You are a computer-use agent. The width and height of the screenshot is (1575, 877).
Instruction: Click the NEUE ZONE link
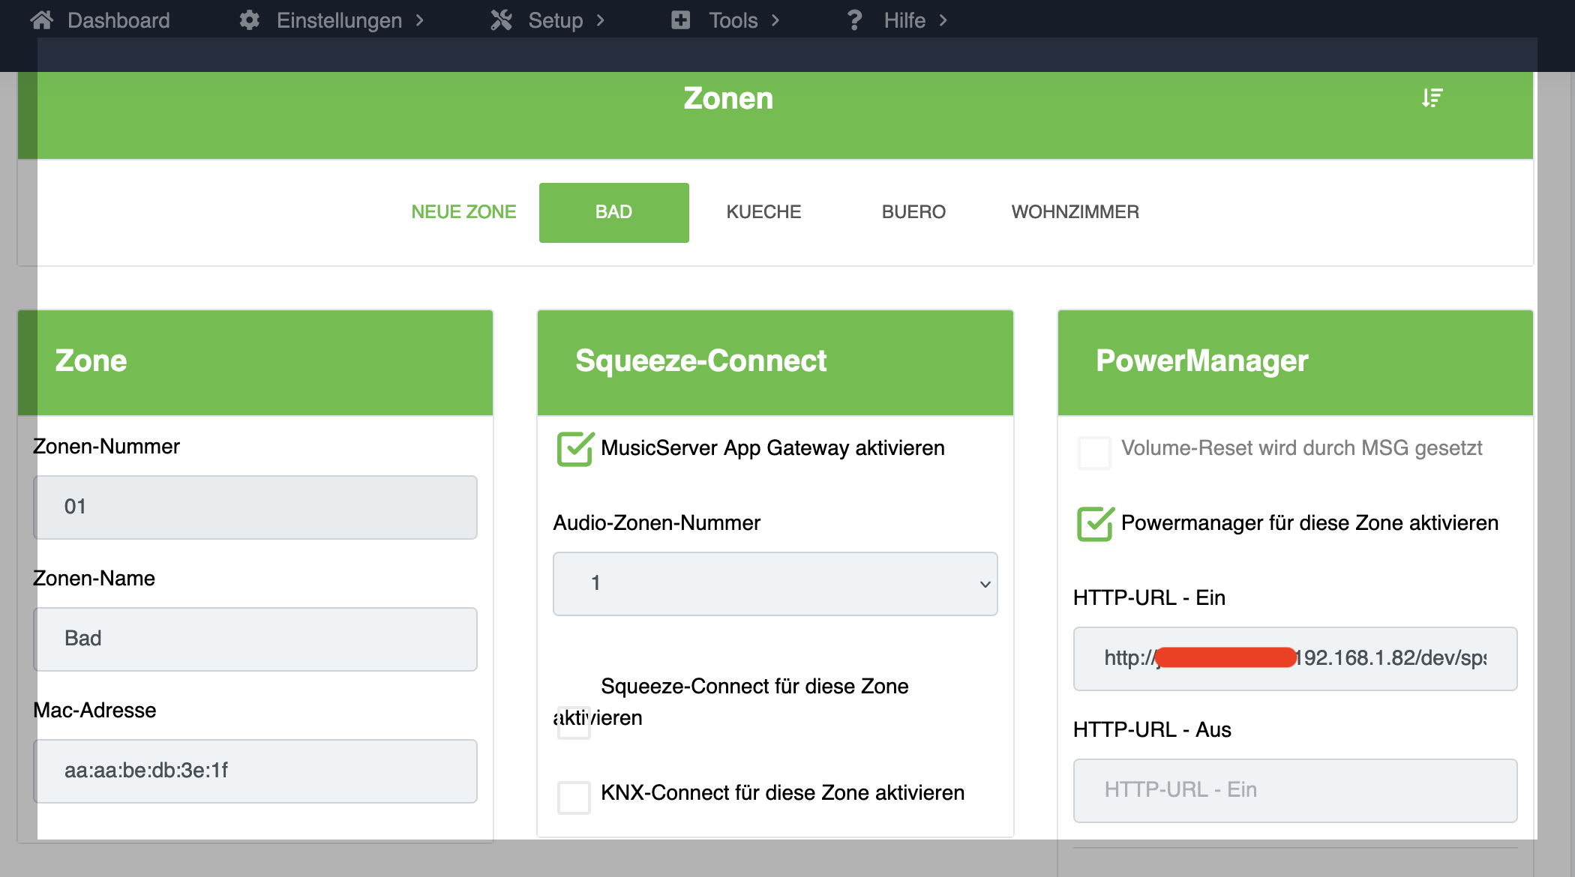tap(463, 212)
